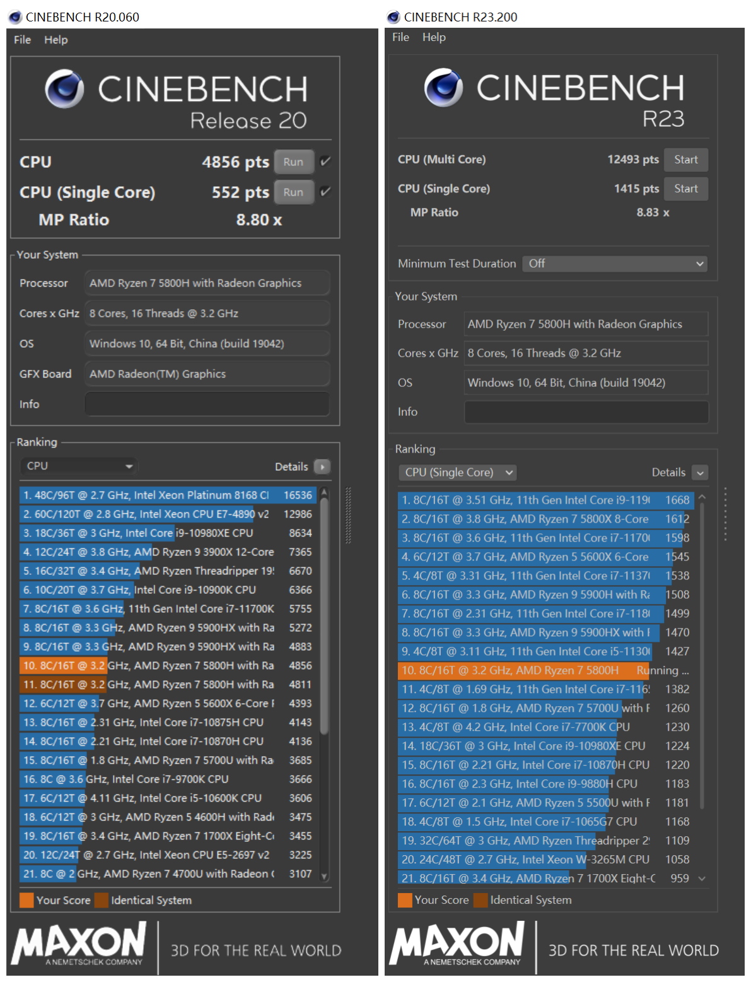
Task: Open the File menu in Cinebench R20
Action: (x=23, y=40)
